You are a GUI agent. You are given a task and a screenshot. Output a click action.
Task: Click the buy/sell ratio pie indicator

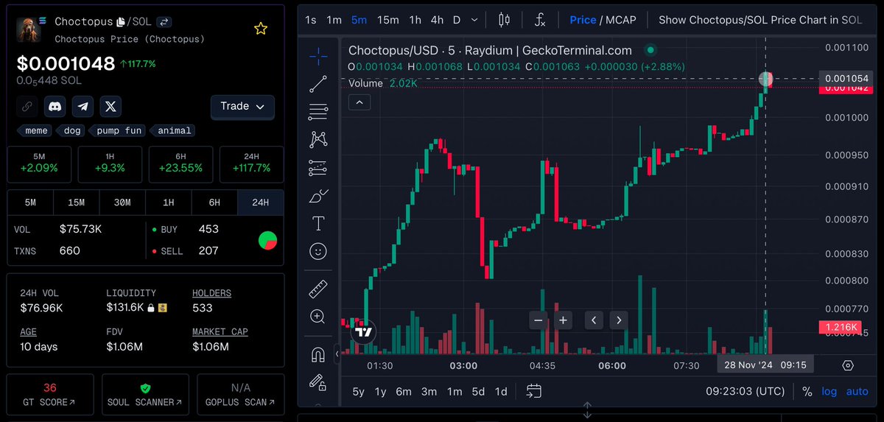[268, 240]
